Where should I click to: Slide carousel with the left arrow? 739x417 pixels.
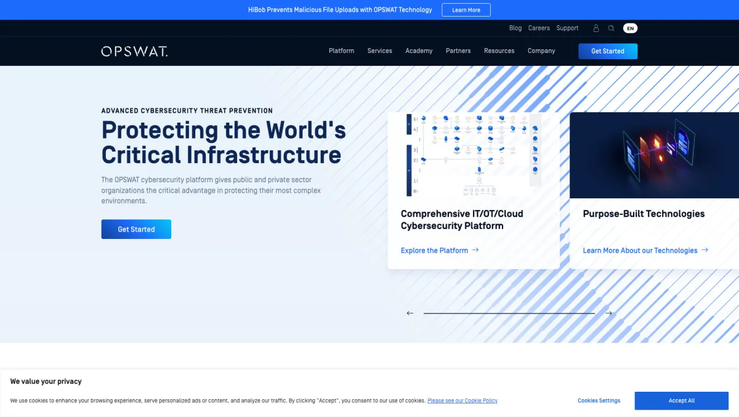[x=410, y=314]
